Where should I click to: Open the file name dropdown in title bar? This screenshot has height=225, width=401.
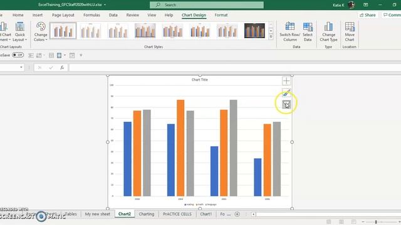[105, 5]
